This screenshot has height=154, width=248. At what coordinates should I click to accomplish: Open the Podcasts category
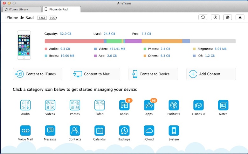[174, 105]
